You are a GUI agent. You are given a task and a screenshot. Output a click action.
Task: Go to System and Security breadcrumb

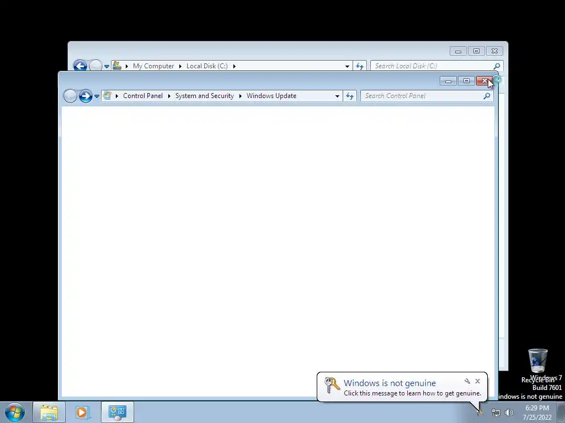click(x=204, y=96)
